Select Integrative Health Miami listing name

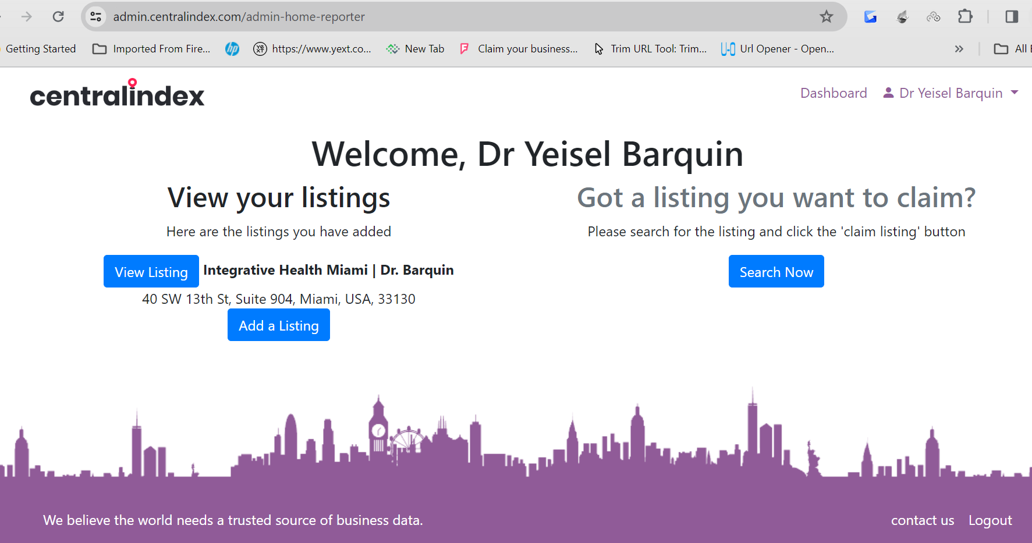coord(328,270)
